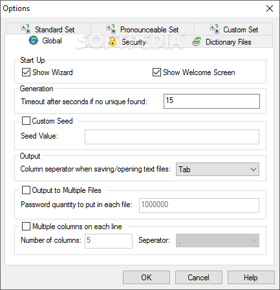280x290 pixels.
Task: Uncheck Show Welcome Screen checkbox
Action: click(156, 72)
